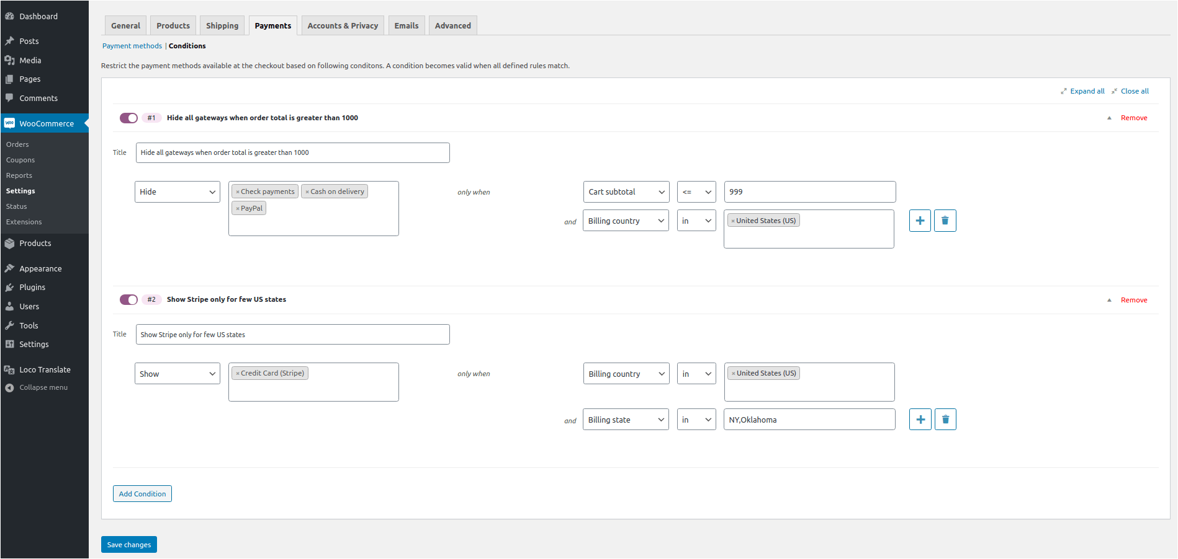Add another rule to the Stripe condition
Image resolution: width=1178 pixels, height=559 pixels.
(920, 419)
